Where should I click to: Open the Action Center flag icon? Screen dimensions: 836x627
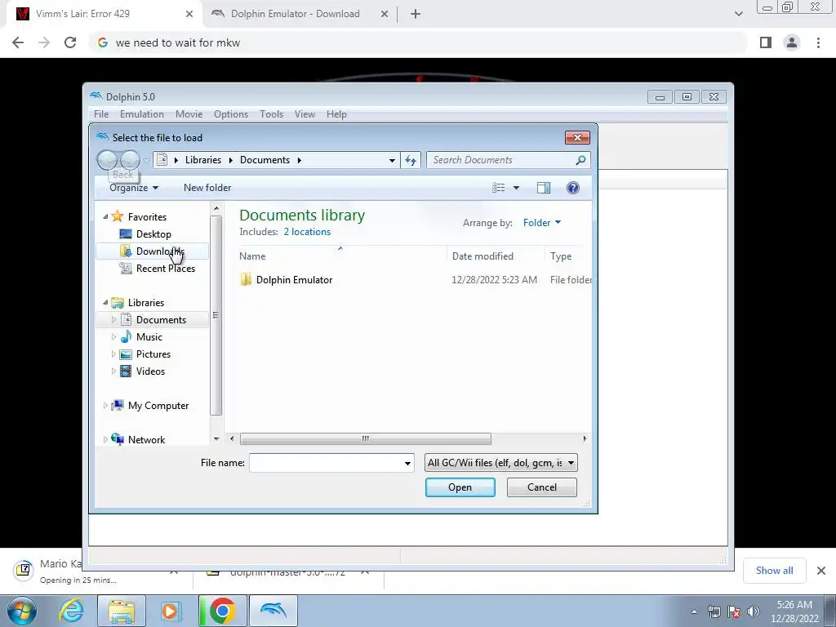tap(734, 611)
